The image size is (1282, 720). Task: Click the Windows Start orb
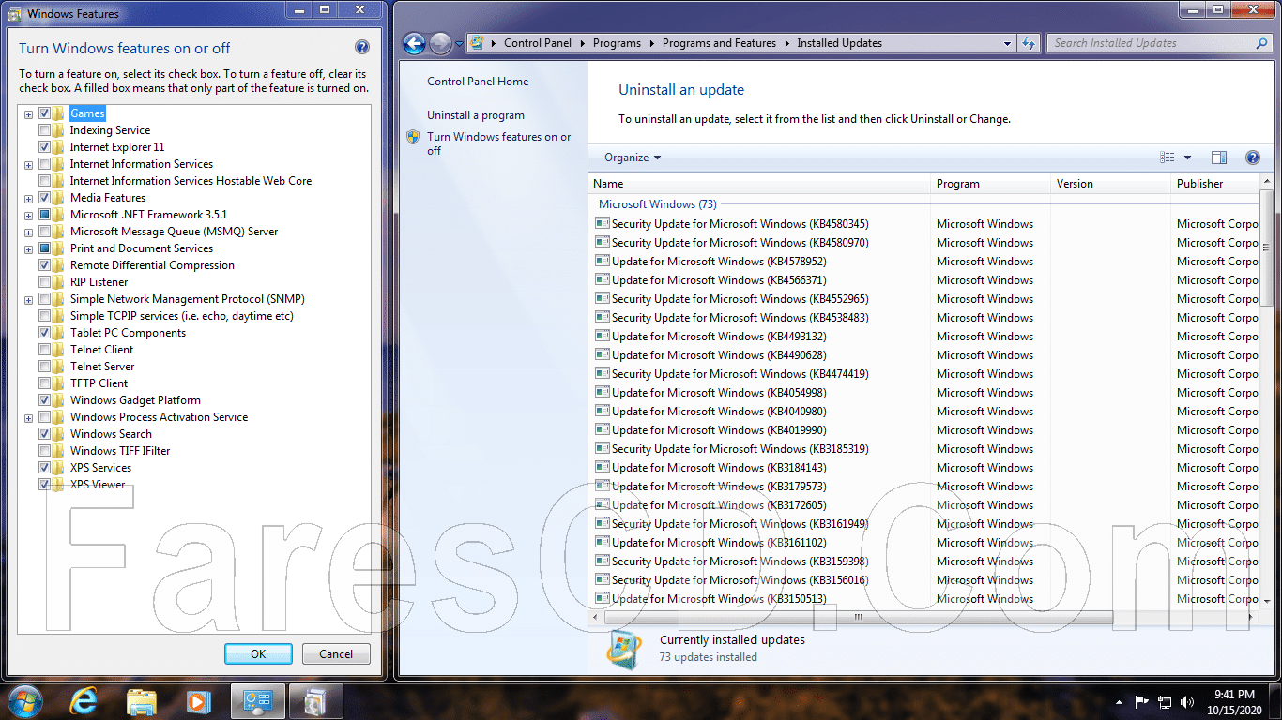tap(25, 701)
